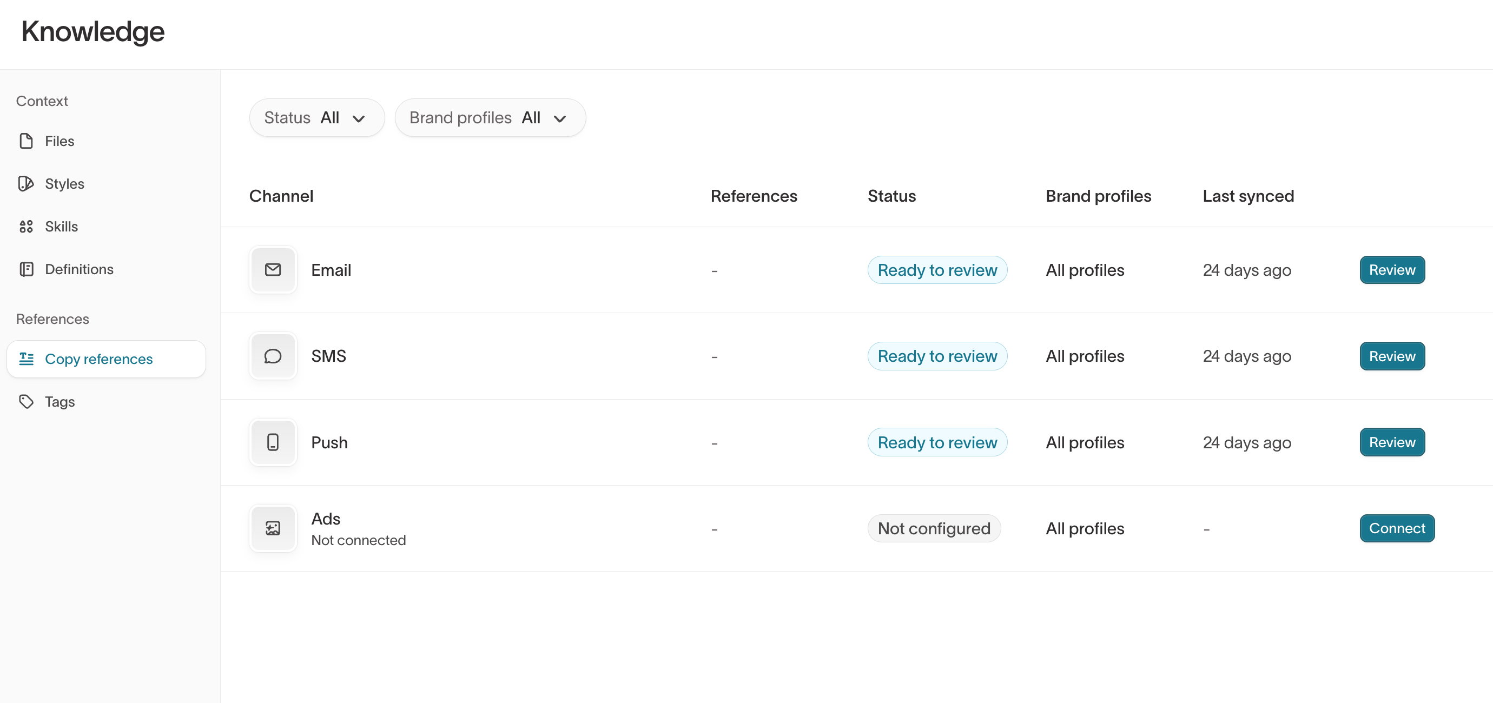Image resolution: width=1493 pixels, height=703 pixels.
Task: Click Review button for SMS channel
Action: [x=1392, y=356]
